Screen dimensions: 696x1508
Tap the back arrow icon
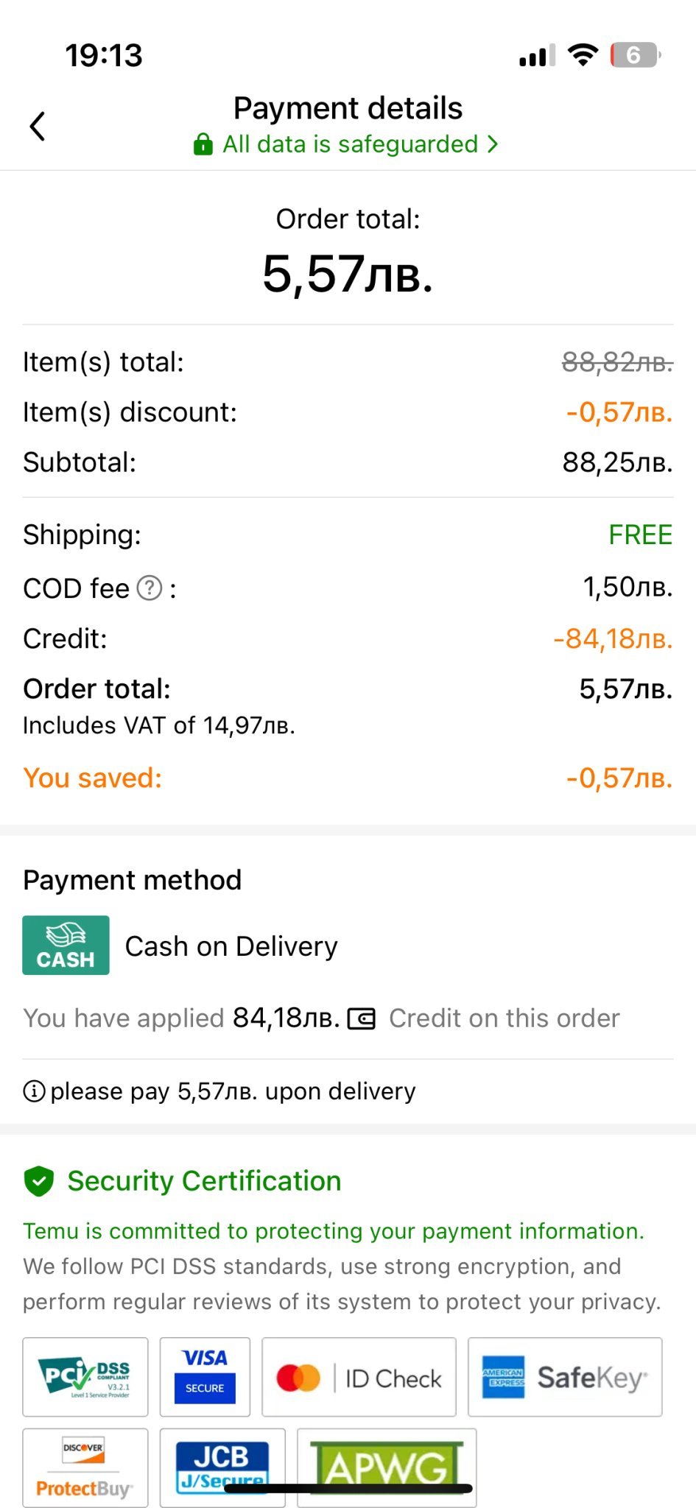pos(38,126)
